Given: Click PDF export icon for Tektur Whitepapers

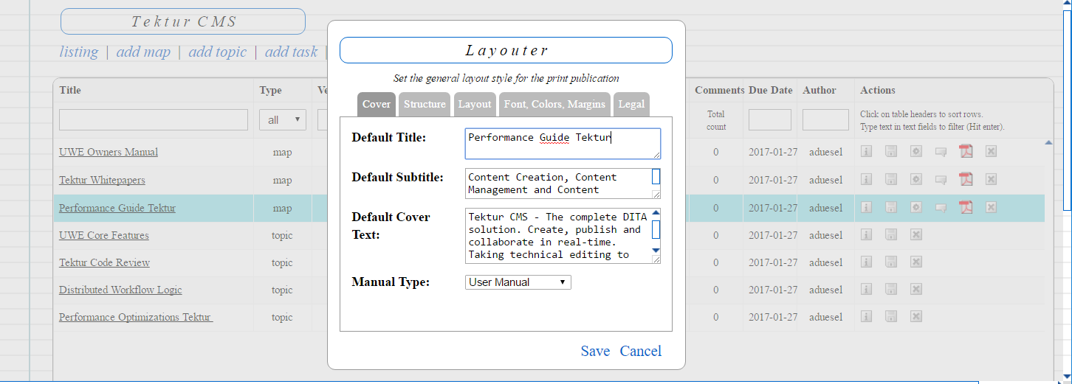Looking at the screenshot, I should [966, 180].
